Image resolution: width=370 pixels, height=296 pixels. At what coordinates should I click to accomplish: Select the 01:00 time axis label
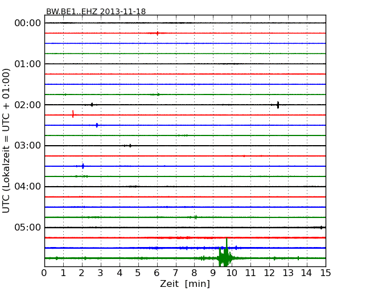tap(28, 64)
